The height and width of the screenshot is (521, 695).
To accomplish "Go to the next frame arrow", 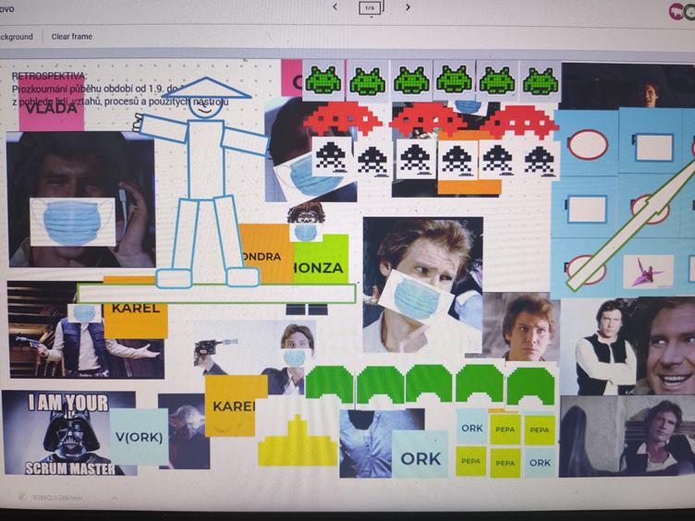I will 408,7.
